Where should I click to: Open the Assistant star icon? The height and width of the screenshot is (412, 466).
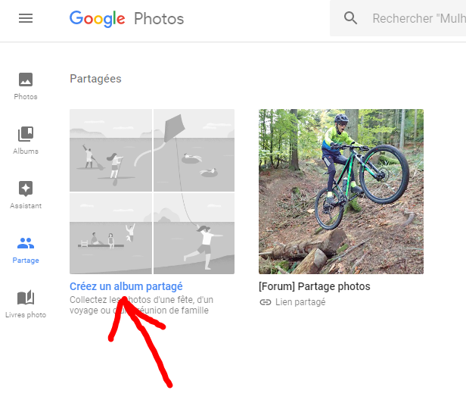point(26,189)
